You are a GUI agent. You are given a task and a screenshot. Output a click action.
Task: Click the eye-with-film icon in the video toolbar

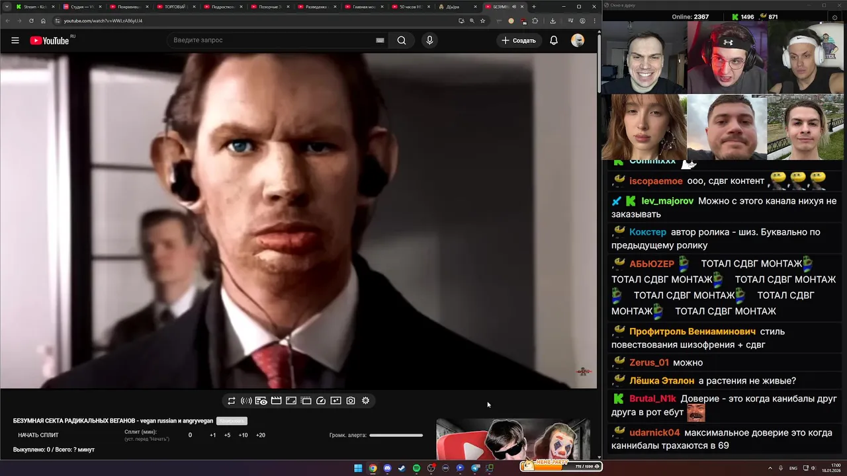261,401
